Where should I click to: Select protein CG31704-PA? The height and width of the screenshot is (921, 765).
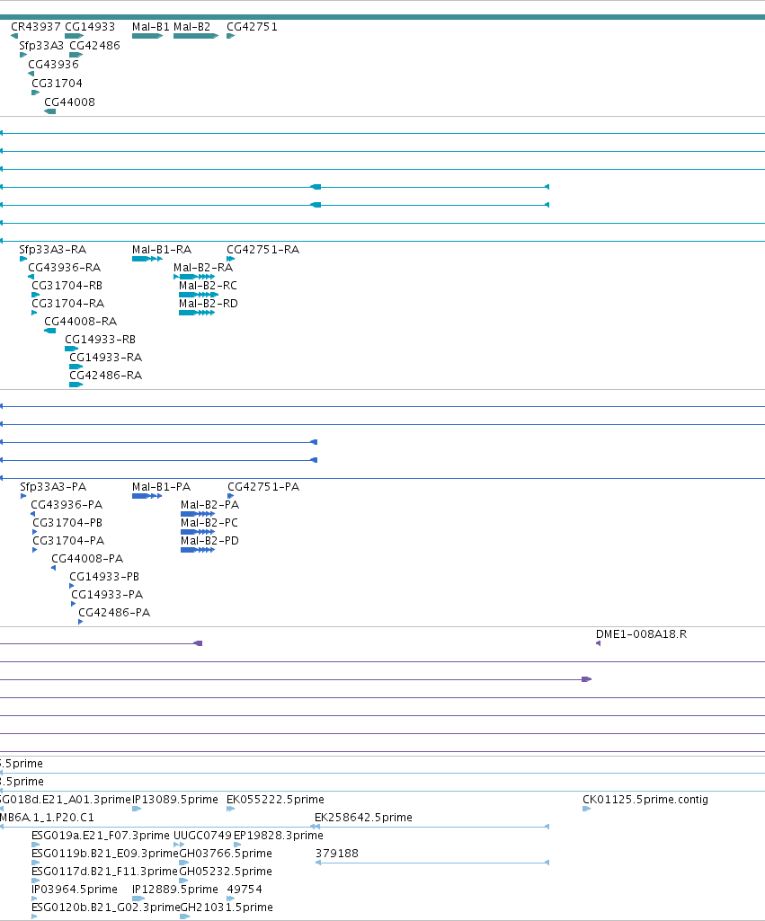click(x=68, y=541)
